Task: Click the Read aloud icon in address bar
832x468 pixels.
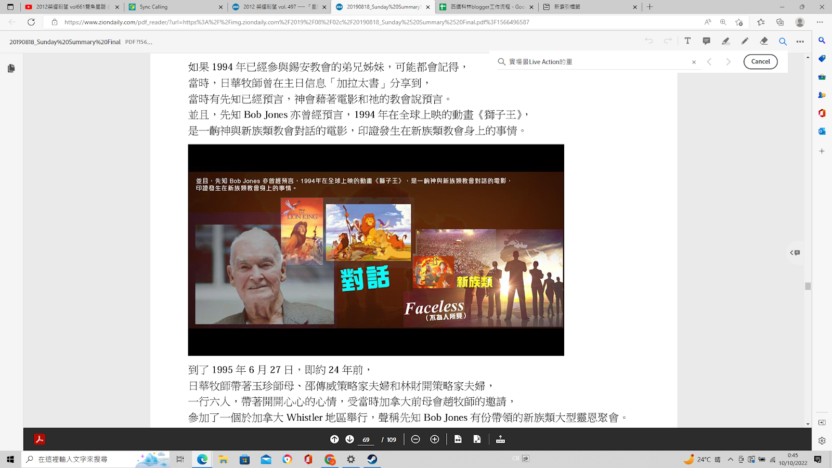Action: click(x=708, y=22)
